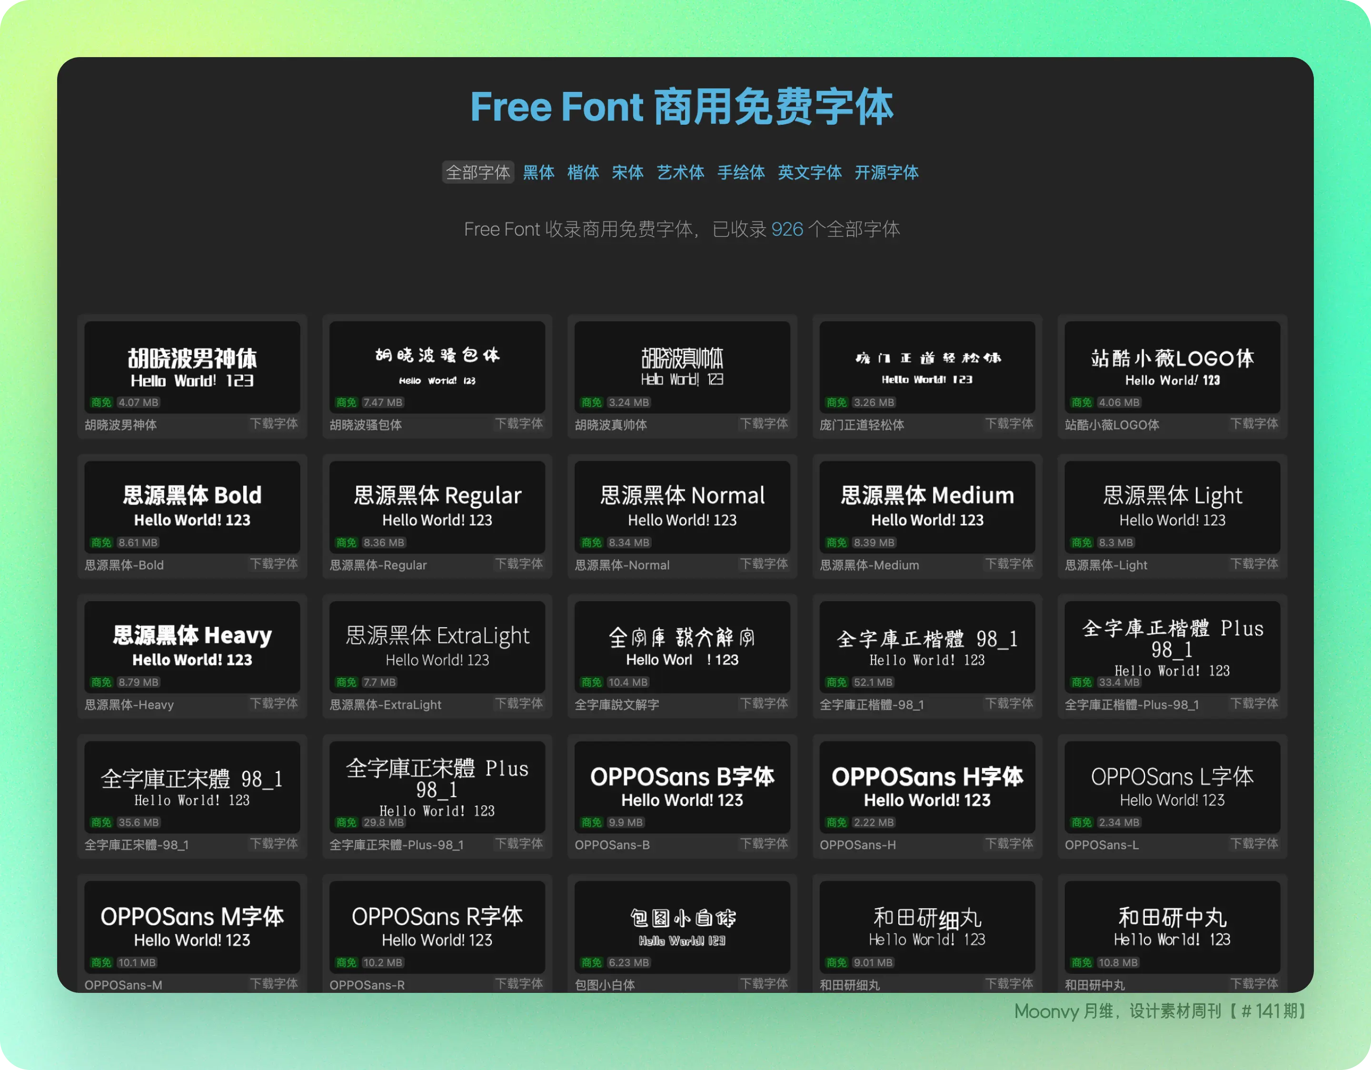Select the 全部字体 category tab

pyautogui.click(x=478, y=172)
